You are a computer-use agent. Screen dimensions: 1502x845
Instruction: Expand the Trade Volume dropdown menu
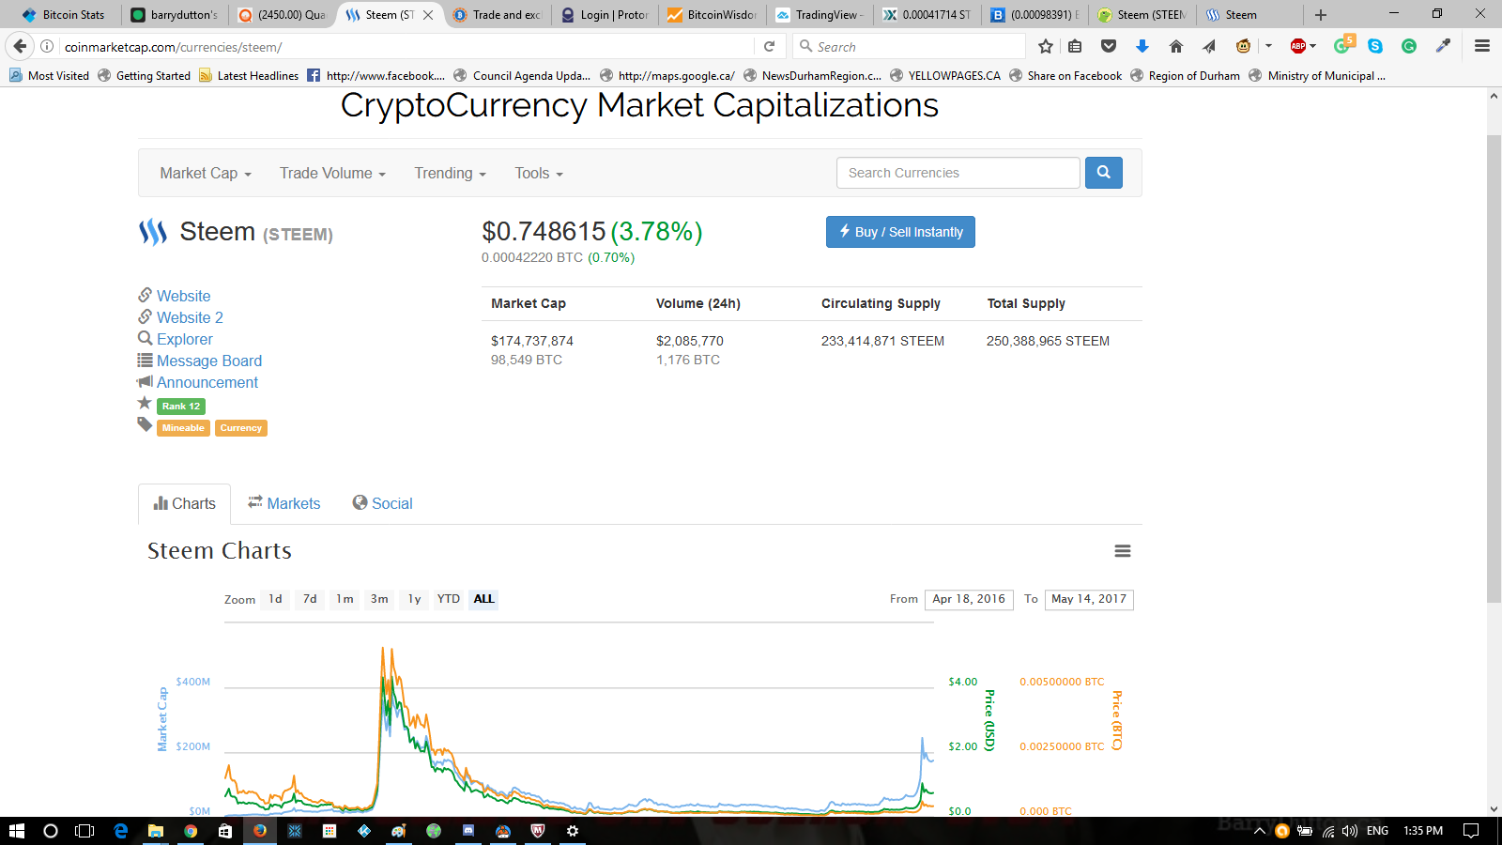coord(332,174)
